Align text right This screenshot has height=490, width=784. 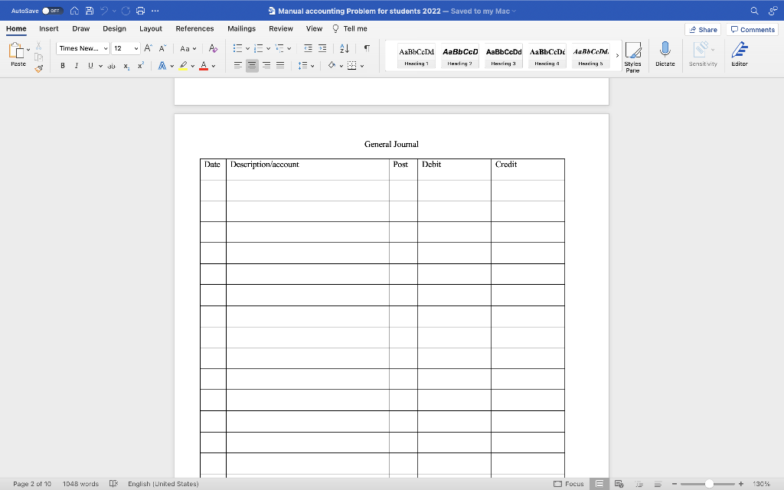pos(266,66)
